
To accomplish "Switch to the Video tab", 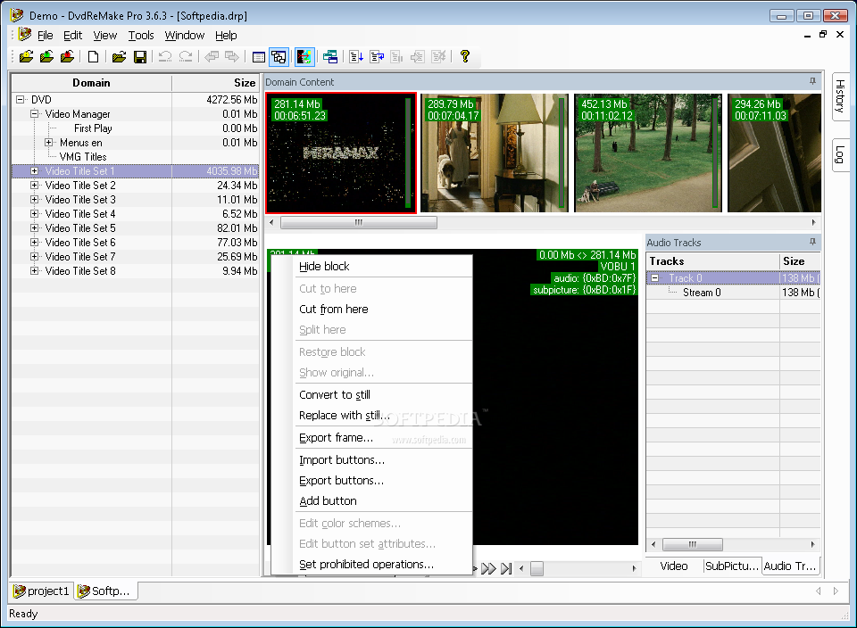I will click(x=674, y=566).
